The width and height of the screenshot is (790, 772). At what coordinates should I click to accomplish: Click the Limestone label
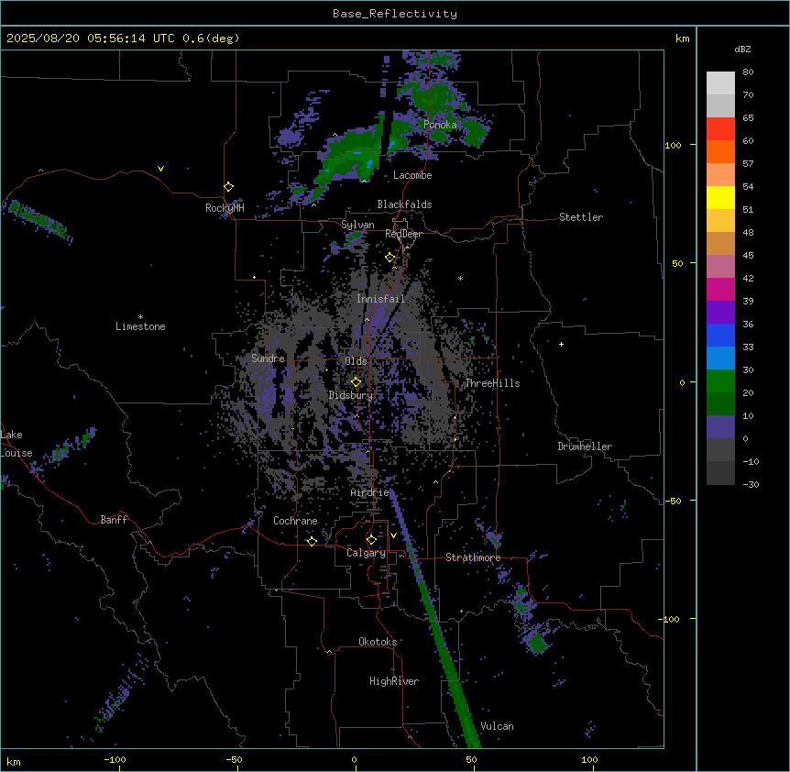[x=140, y=326]
